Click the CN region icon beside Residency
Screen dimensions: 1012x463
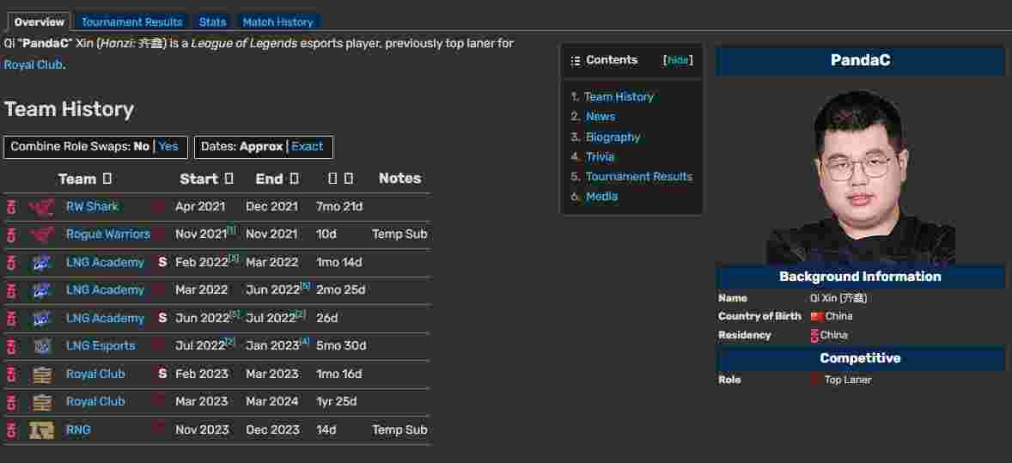point(814,335)
